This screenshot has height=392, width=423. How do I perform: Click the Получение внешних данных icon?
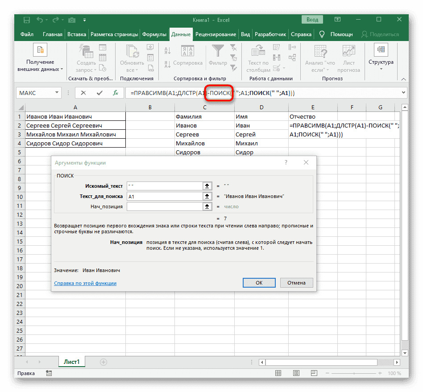tap(40, 50)
